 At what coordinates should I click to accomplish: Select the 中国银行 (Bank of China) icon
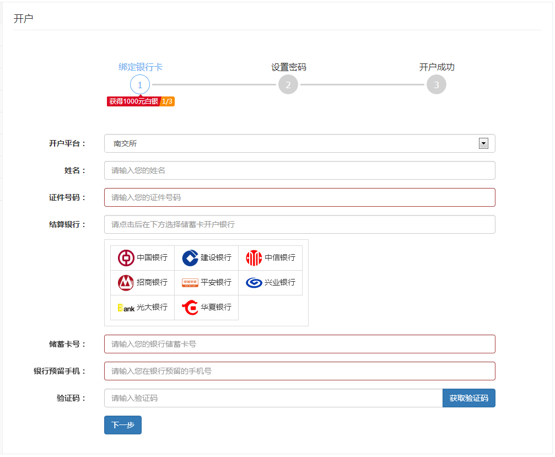[x=142, y=258]
